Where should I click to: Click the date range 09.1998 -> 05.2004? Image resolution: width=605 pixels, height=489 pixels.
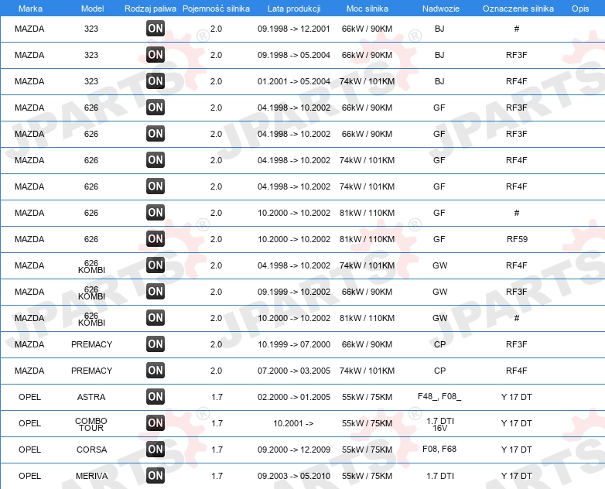[294, 55]
